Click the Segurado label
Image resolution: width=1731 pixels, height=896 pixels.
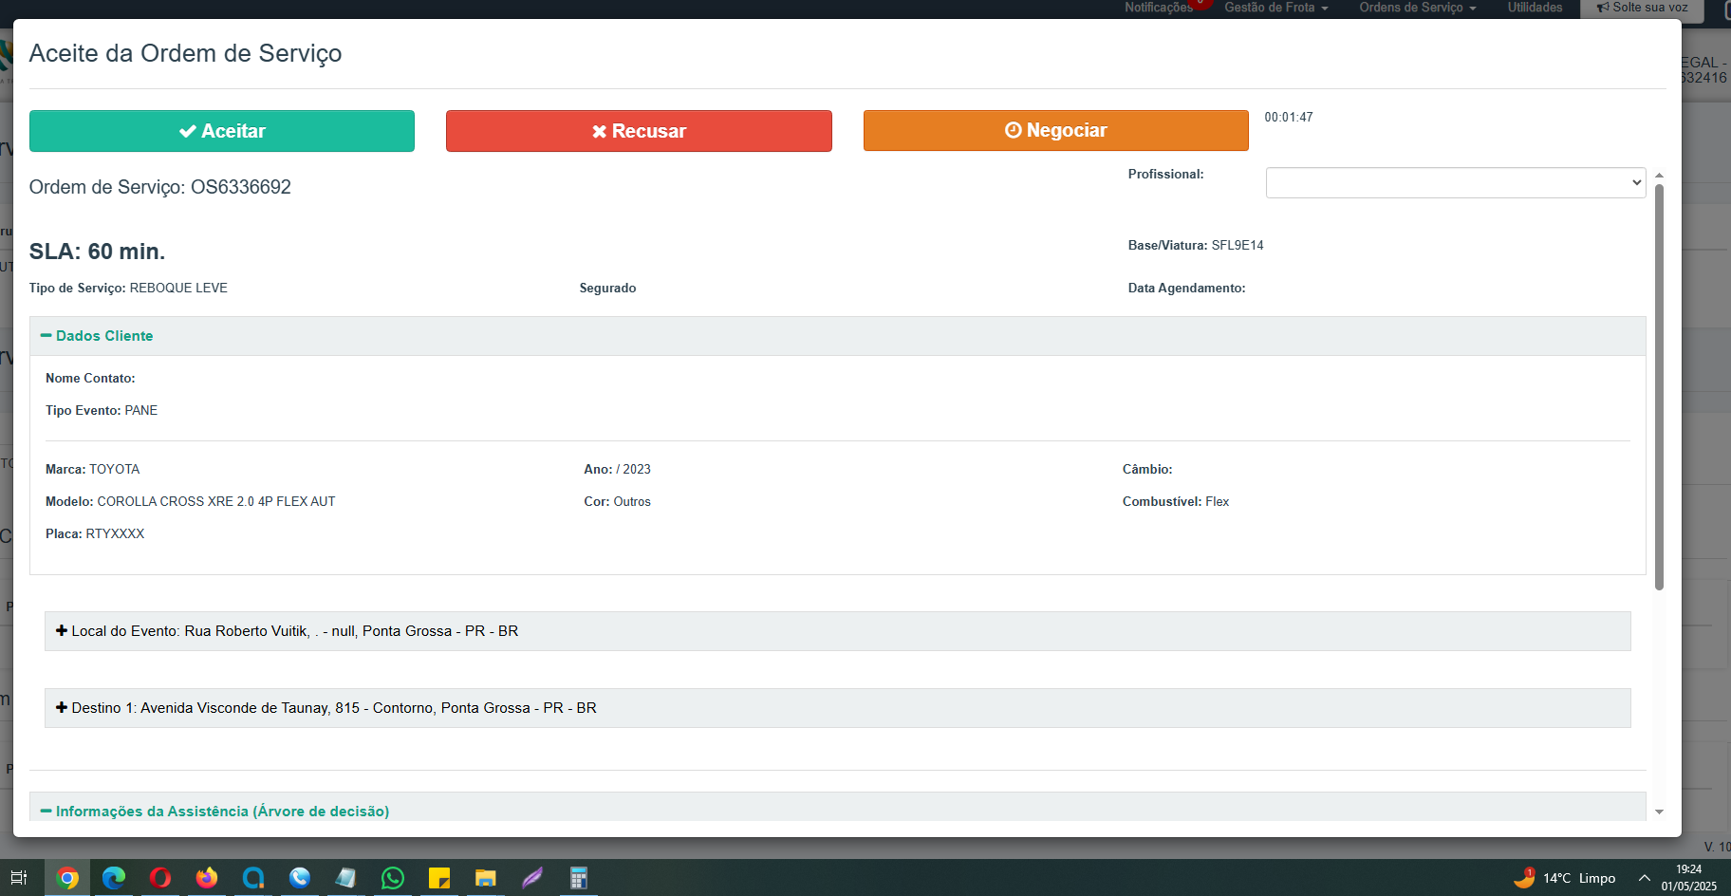tap(608, 289)
